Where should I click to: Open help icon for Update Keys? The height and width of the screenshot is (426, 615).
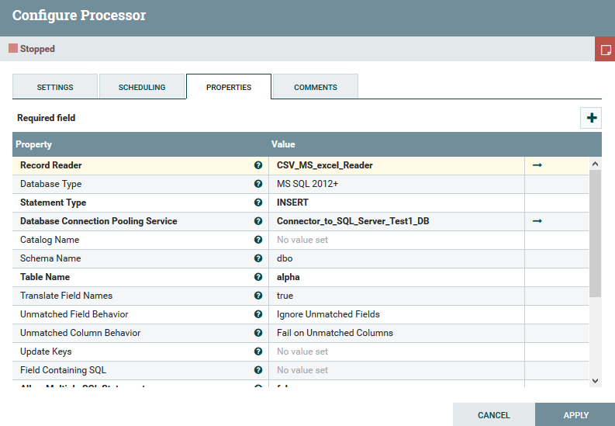[x=257, y=352]
